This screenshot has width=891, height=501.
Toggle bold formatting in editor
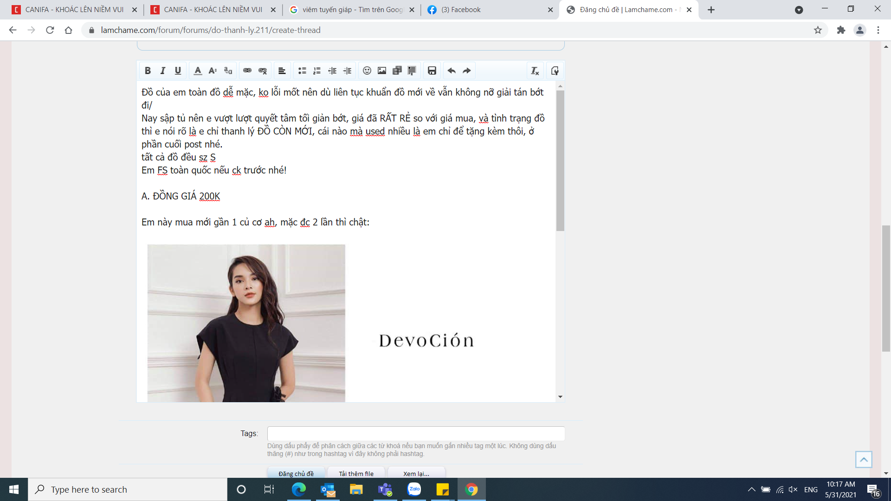[148, 71]
